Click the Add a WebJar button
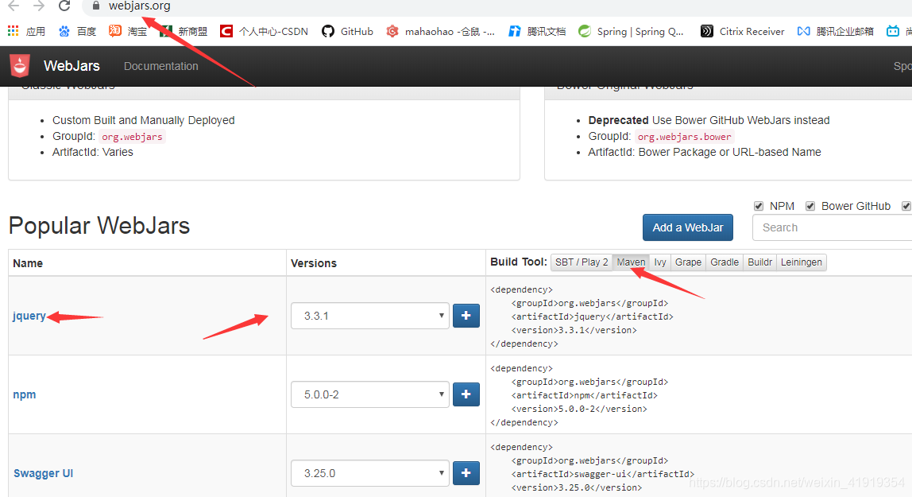Screen dimensions: 912x497 tap(687, 227)
